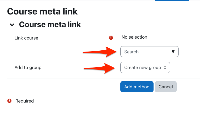200x120 pixels.
Task: Click the divider line above Add method
Action: (x=103, y=78)
